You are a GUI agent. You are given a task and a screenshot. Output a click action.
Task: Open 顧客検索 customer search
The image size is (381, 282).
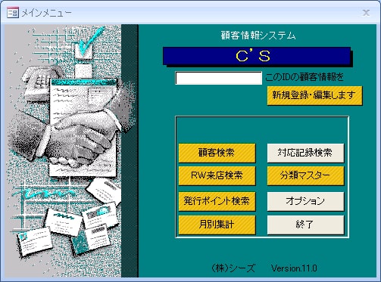point(217,153)
